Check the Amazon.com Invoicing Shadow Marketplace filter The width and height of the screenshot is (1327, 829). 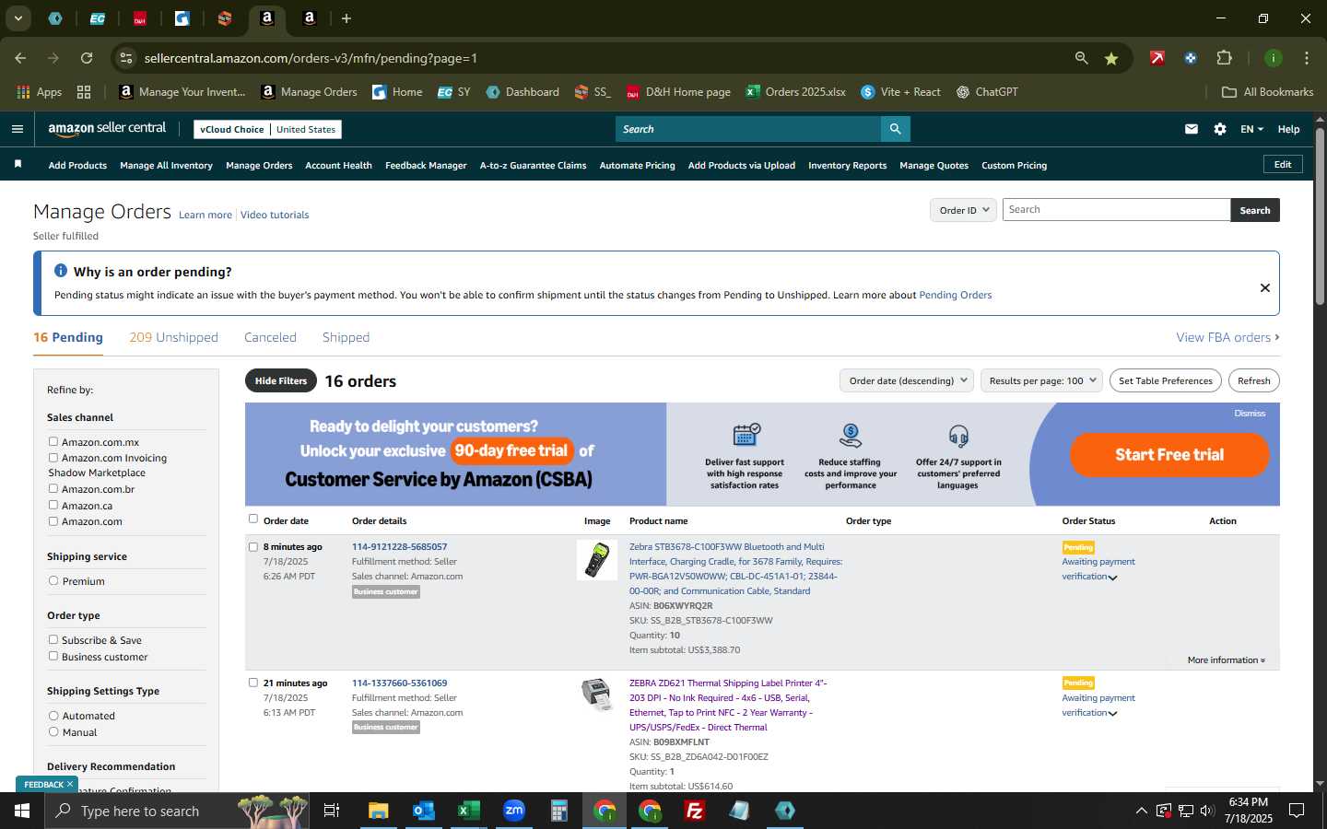53,457
